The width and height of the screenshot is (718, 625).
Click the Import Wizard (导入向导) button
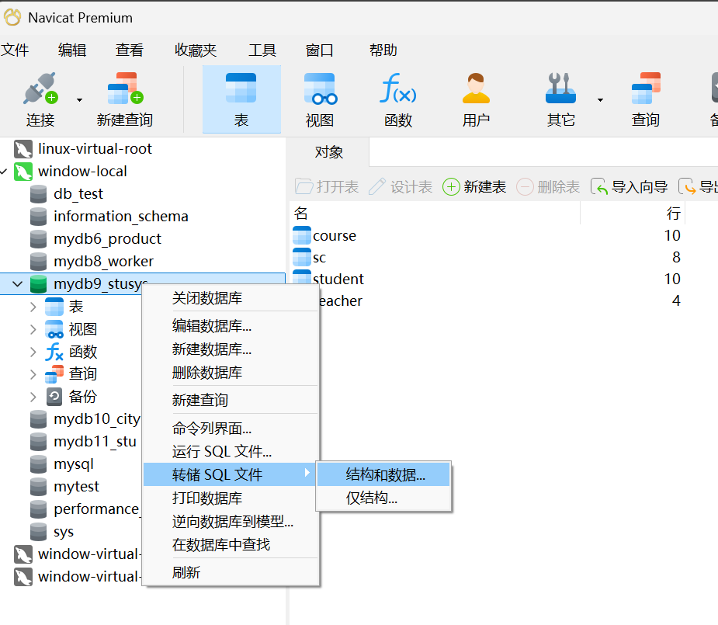click(x=630, y=187)
